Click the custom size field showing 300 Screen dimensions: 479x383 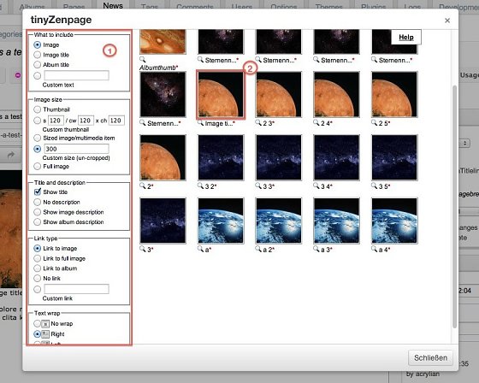click(76, 149)
